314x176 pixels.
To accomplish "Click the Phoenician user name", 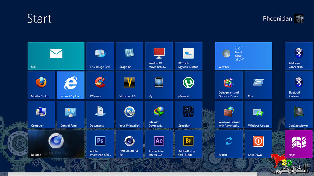I will pyautogui.click(x=277, y=18).
